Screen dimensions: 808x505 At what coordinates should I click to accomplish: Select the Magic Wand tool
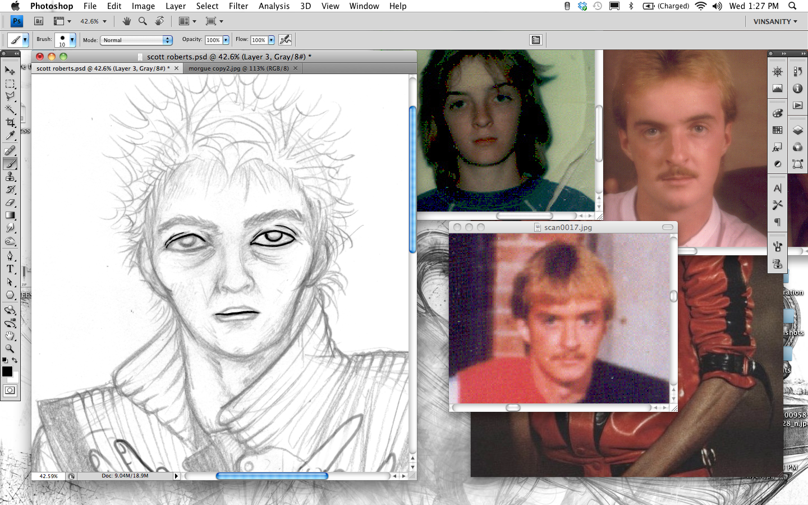point(10,109)
